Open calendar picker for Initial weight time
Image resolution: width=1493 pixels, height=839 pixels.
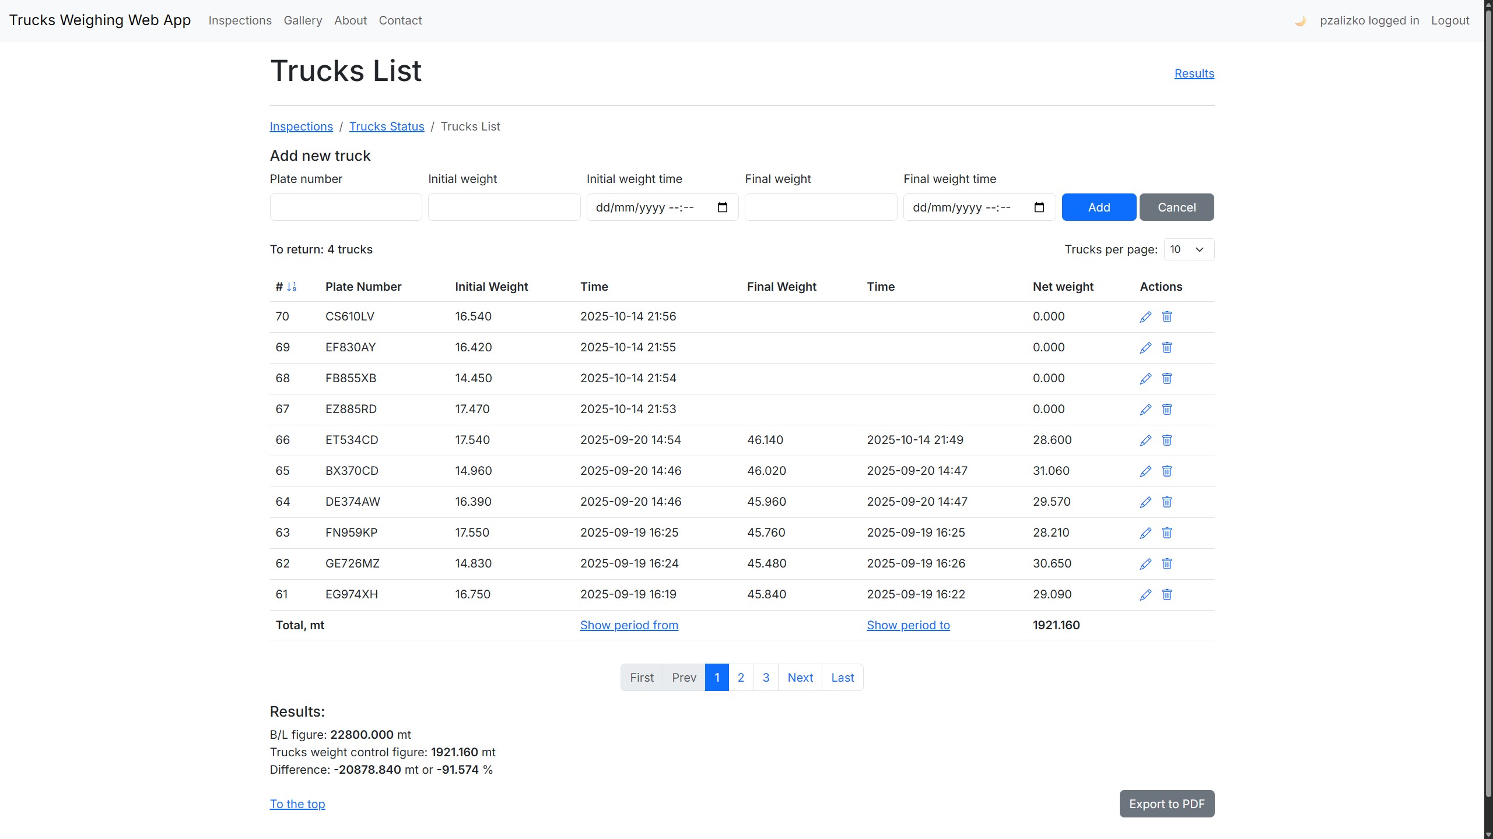point(723,207)
